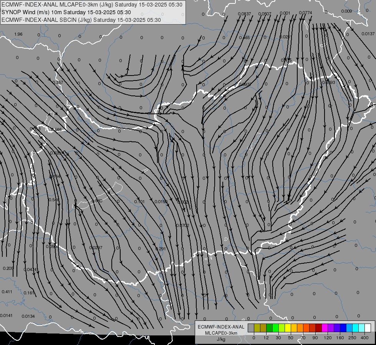The image size is (376, 345).
Task: Click the SYNOP Wind 10m title line
Action: click(66, 12)
